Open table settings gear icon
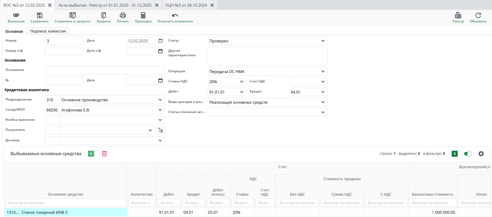This screenshot has width=492, height=217. pyautogui.click(x=481, y=154)
